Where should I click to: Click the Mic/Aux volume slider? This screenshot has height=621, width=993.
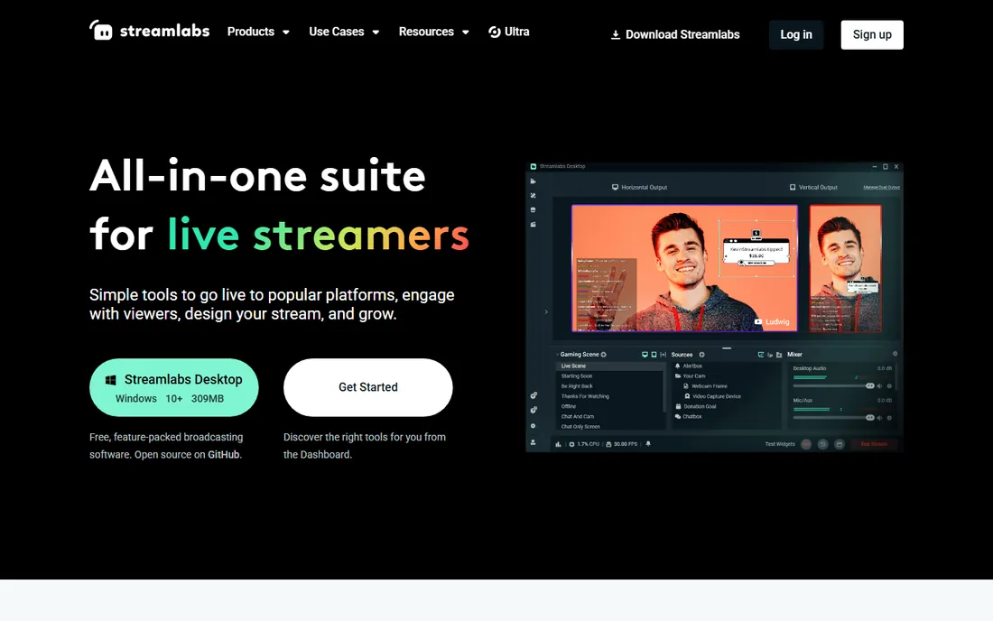[x=834, y=418]
